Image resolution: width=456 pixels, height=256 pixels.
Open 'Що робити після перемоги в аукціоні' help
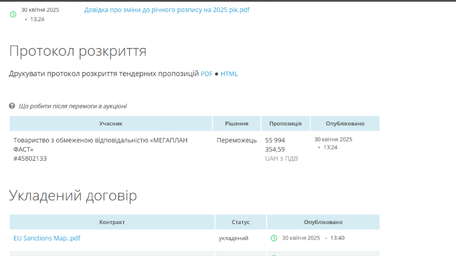pos(72,106)
